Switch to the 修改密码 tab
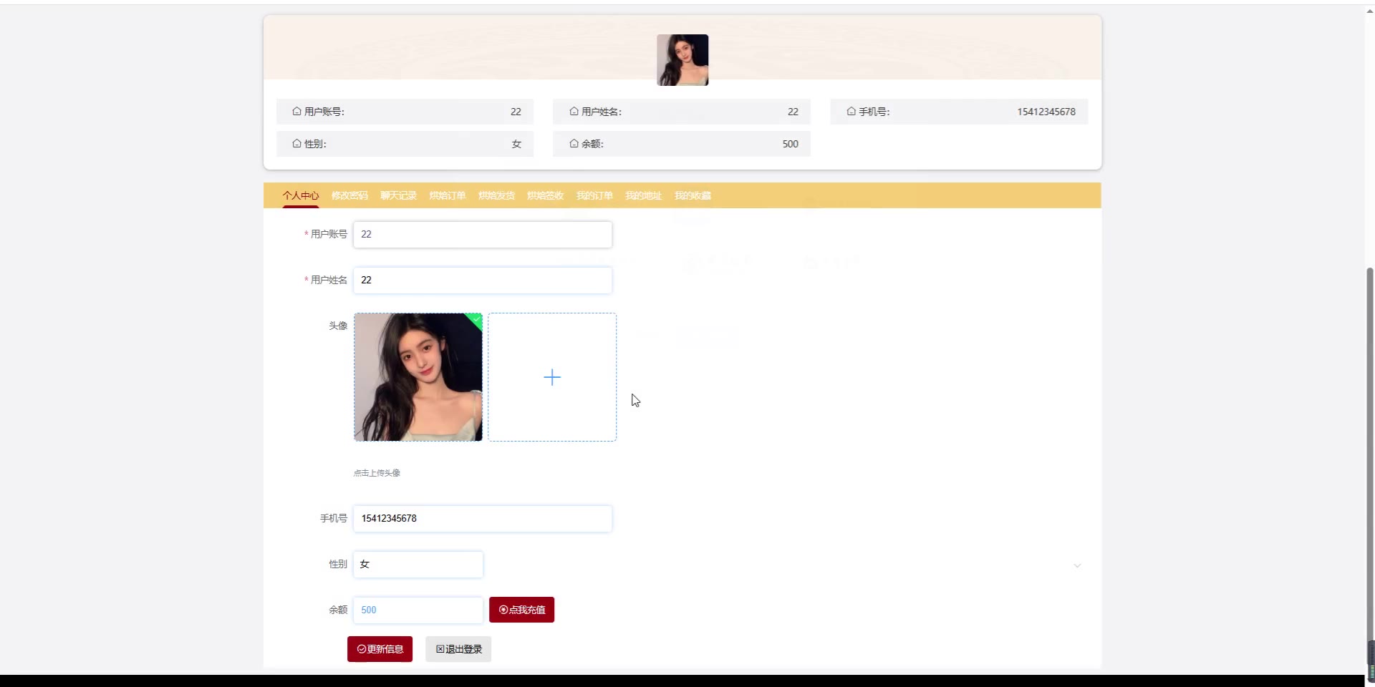This screenshot has height=687, width=1375. pyautogui.click(x=349, y=195)
